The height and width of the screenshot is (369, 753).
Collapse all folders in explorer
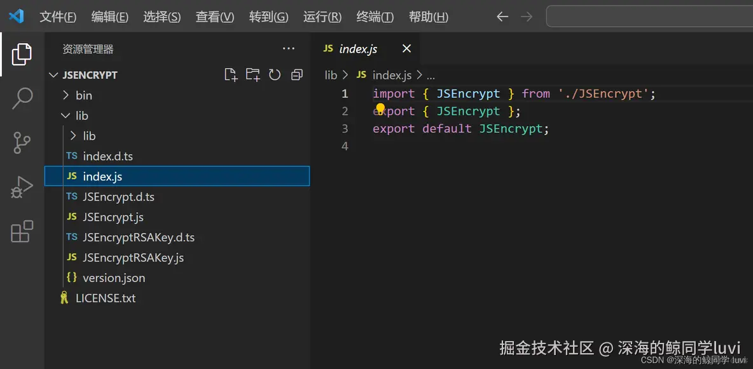coord(297,74)
